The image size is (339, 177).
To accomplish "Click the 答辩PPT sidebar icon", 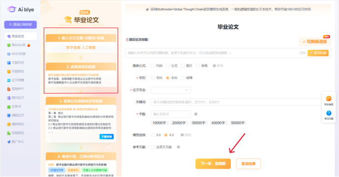I will click(9, 89).
